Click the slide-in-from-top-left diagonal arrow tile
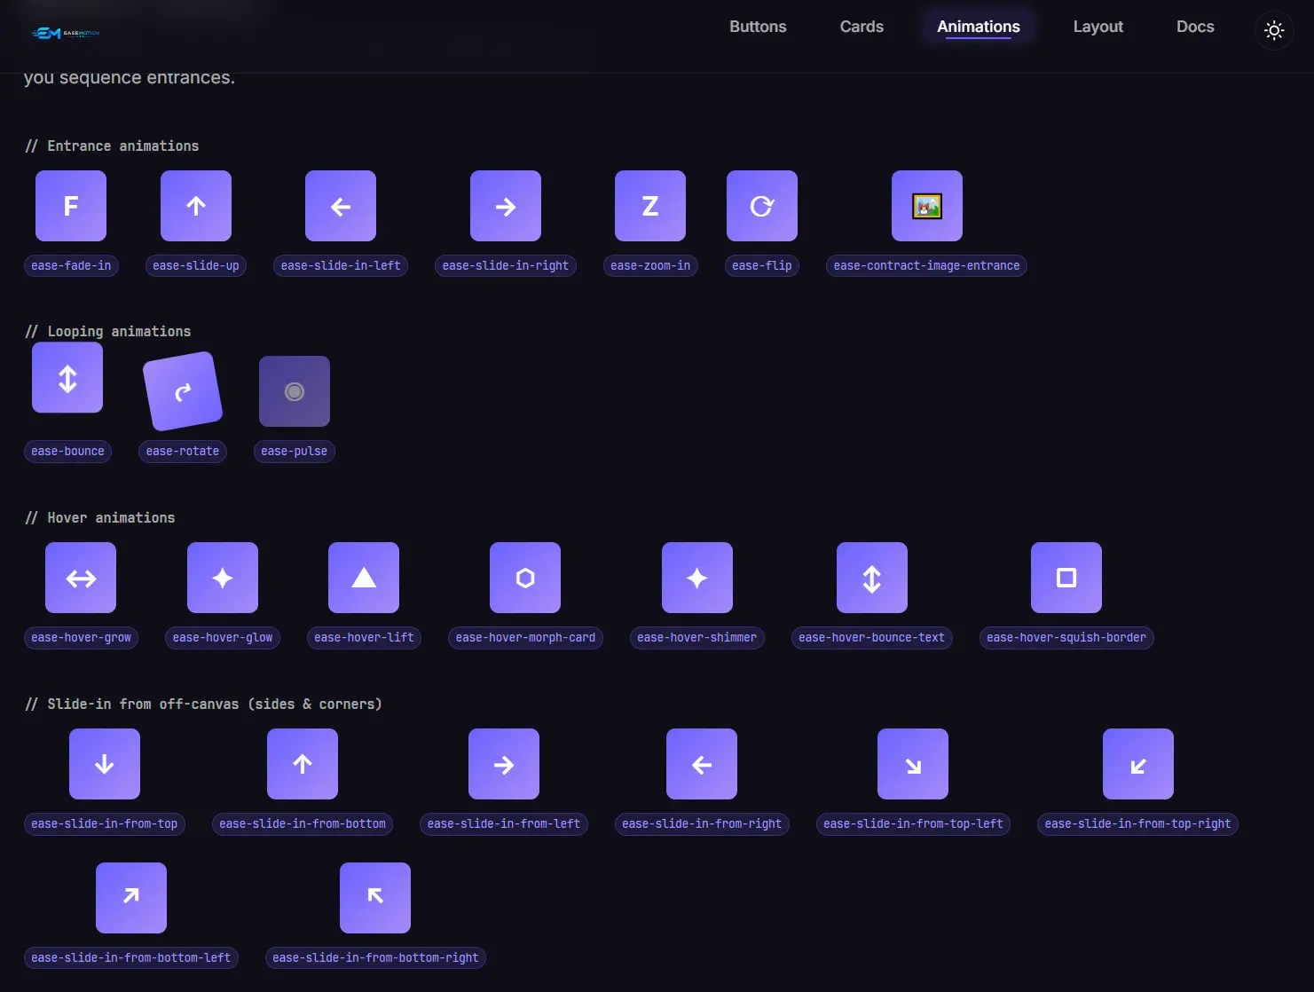 (x=913, y=764)
